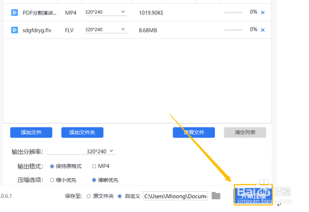This screenshot has height=212, width=309.
Task: Click progress bar of PDF分割演讲 row
Action: point(233,12)
